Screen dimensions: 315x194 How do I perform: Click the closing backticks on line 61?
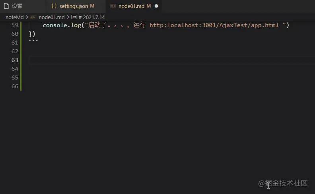tap(33, 41)
